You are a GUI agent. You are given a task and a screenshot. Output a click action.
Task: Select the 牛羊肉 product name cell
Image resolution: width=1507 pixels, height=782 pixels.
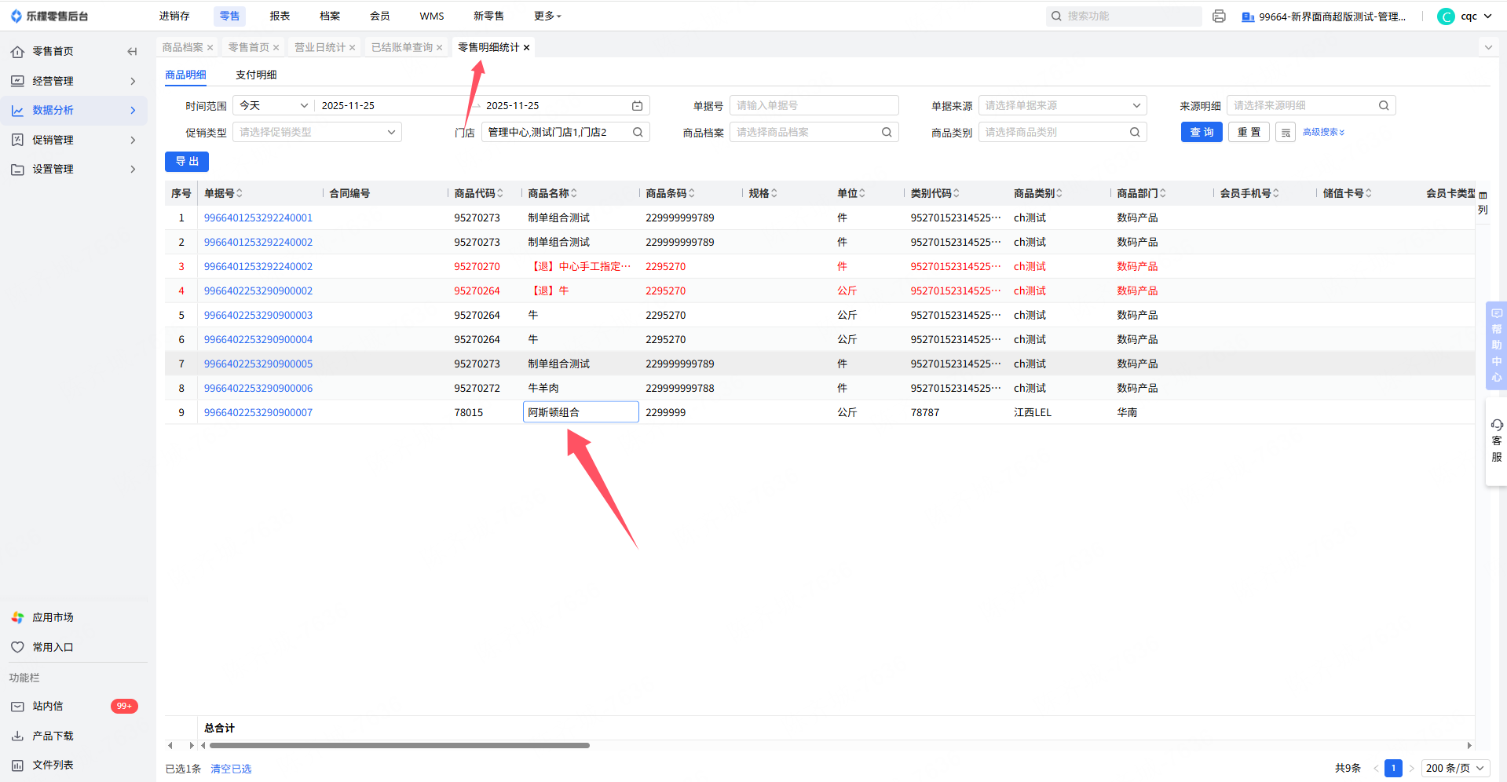pos(580,389)
